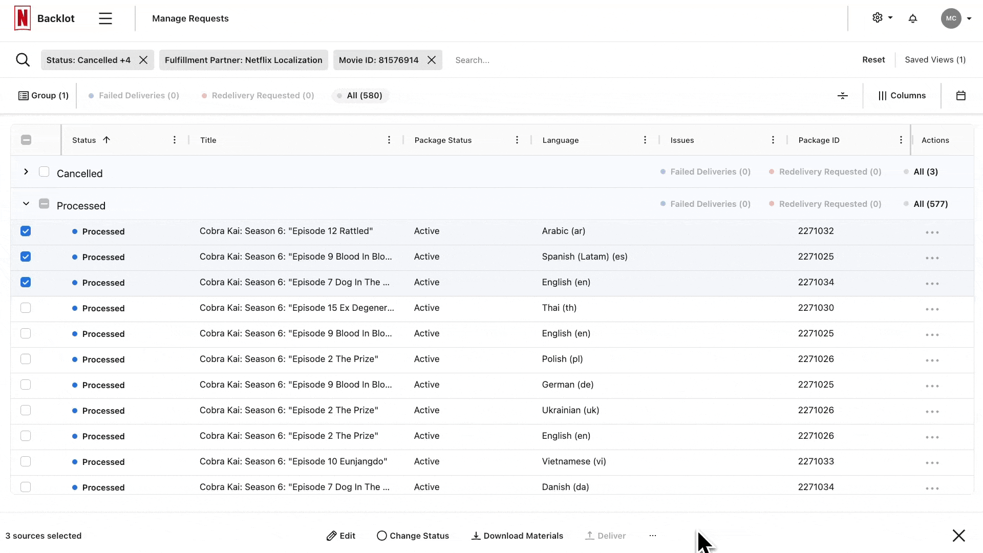983x553 pixels.
Task: Collapse the Processed group
Action: (x=26, y=204)
